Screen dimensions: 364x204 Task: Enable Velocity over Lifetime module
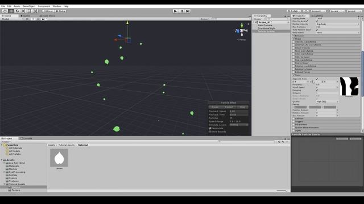coord(293,42)
